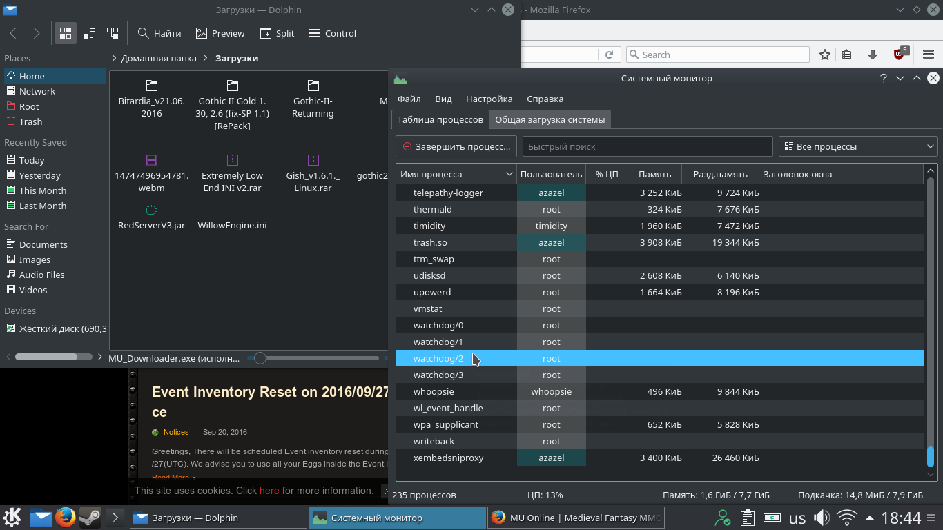Viewport: 943px width, 530px height.
Task: Expand breadcrumb arrow before Домашняя папка
Action: [x=114, y=58]
